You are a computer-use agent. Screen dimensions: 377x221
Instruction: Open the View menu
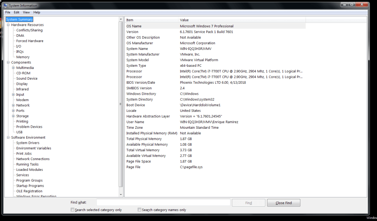(26, 12)
